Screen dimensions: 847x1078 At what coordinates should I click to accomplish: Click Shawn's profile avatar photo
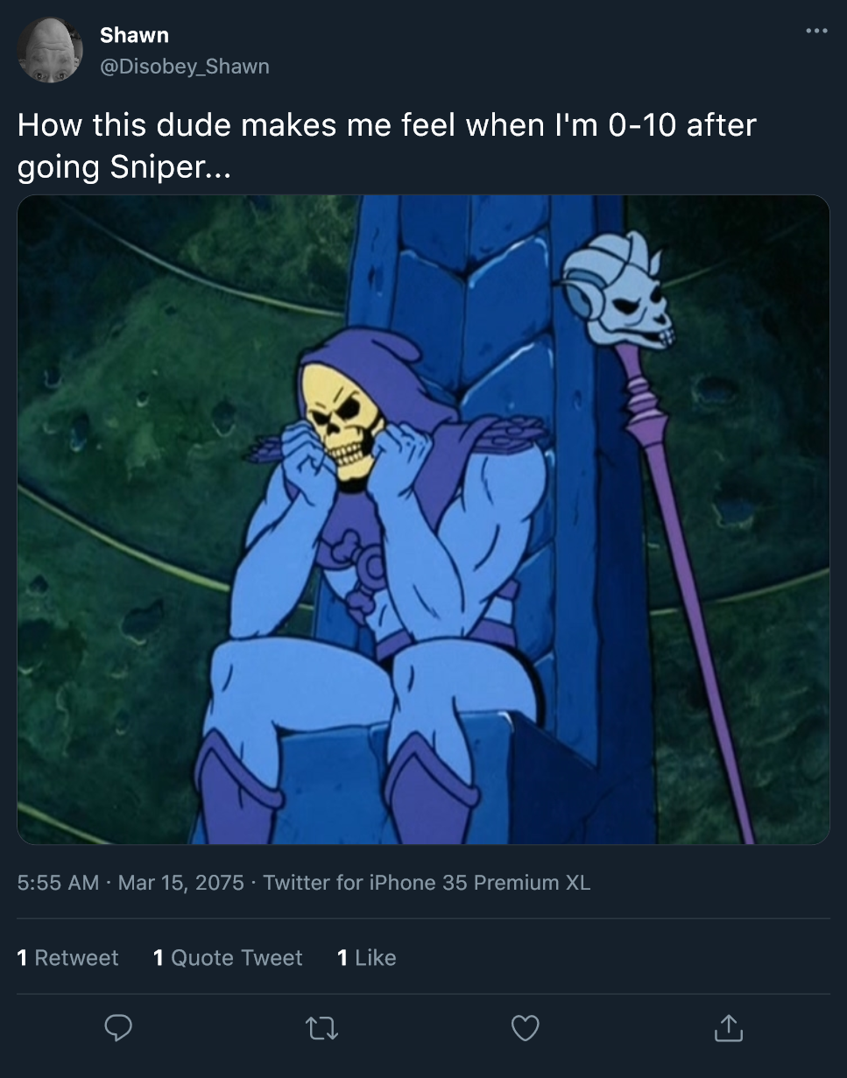pyautogui.click(x=50, y=51)
